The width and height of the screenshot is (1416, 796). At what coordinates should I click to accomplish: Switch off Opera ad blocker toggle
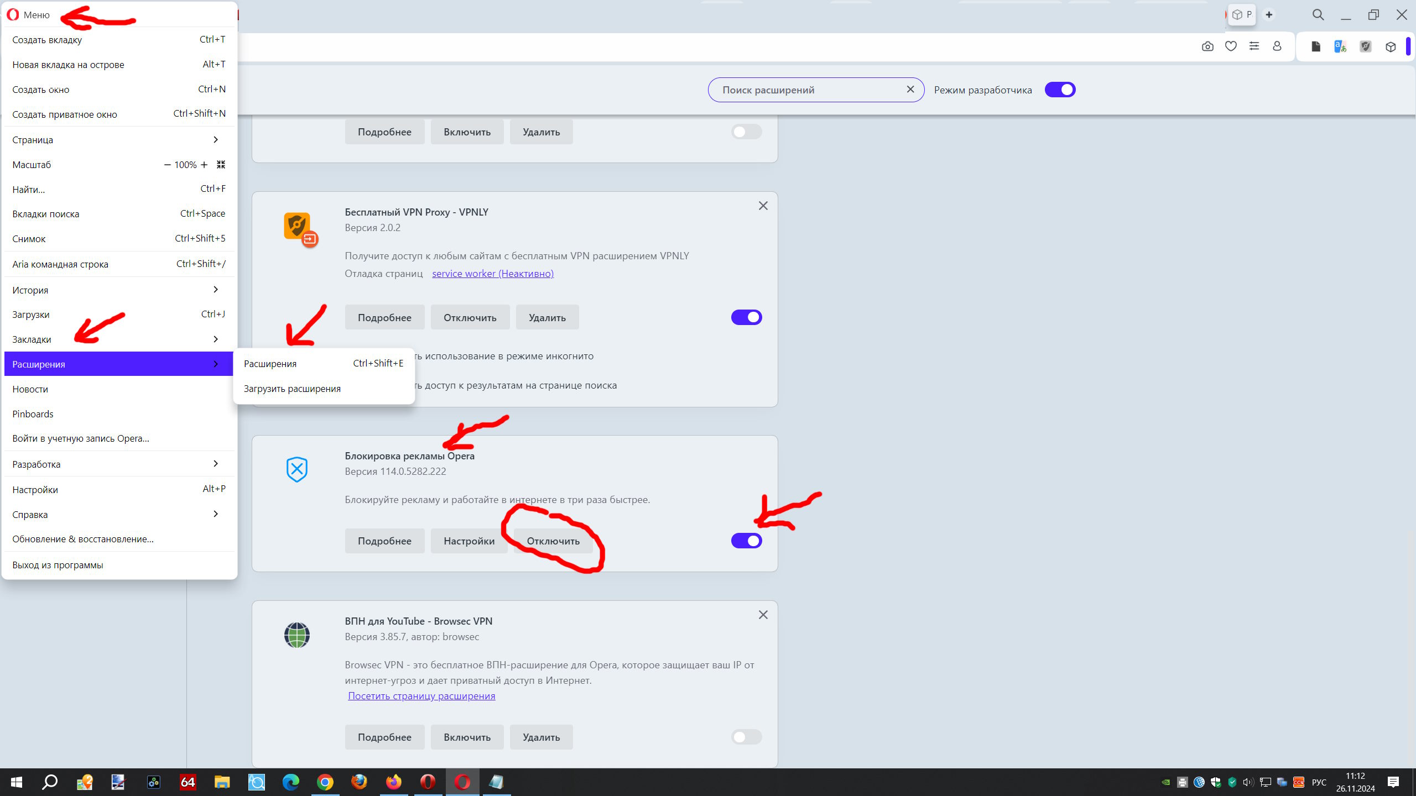(747, 541)
